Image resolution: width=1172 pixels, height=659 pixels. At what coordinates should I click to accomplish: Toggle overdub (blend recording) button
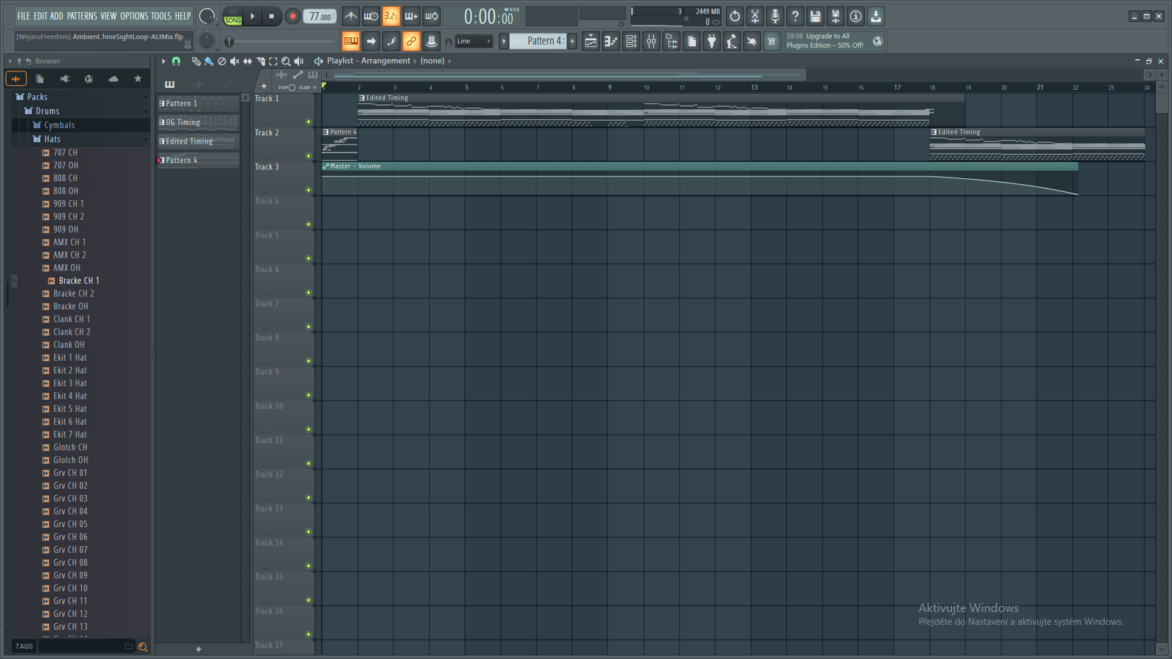point(411,16)
